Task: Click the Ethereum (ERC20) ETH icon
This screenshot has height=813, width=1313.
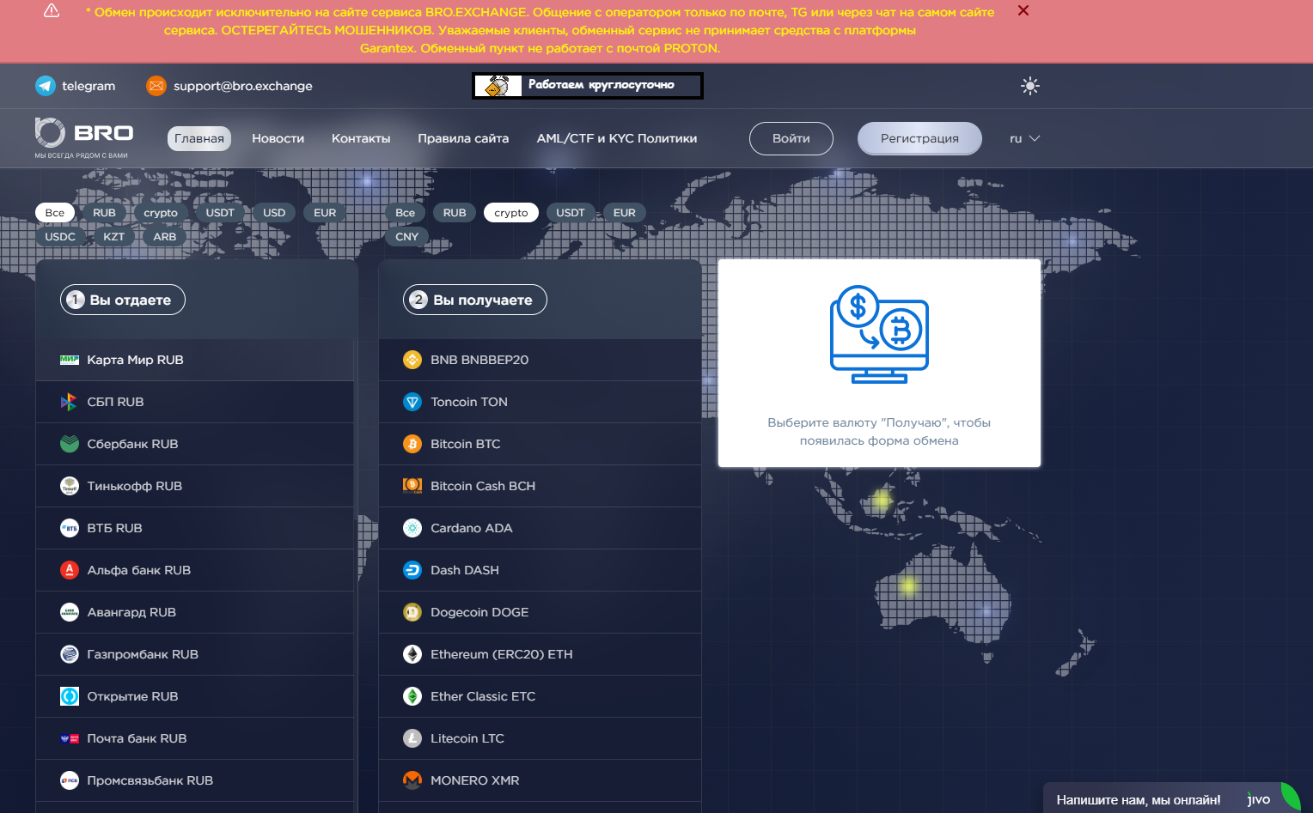Action: 412,654
